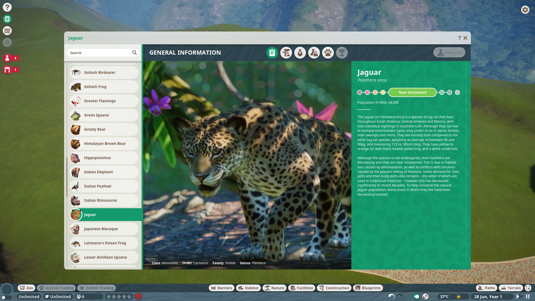Open the Construction menu
Image resolution: width=535 pixels, height=301 pixels.
[334, 288]
